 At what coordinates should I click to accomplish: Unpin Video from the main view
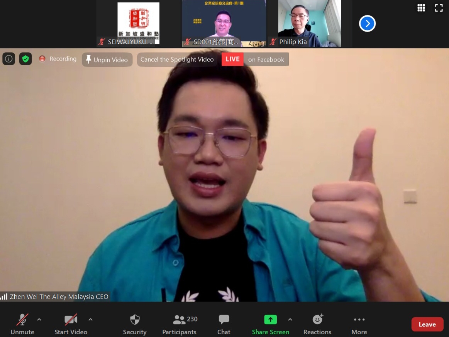107,60
